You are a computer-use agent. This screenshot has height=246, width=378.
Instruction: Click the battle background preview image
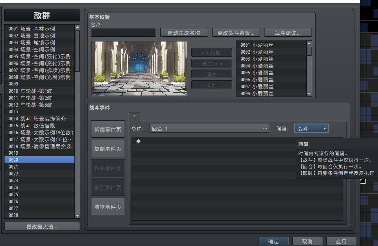pyautogui.click(x=139, y=69)
